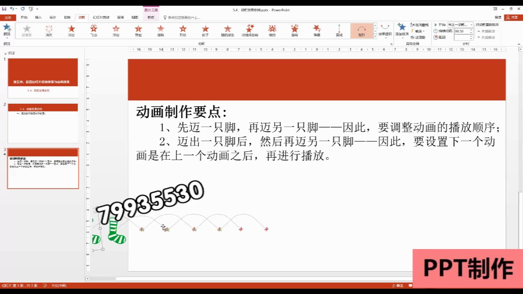Image resolution: width=523 pixels, height=294 pixels.
Task: Click the 登录 (Sign in) link
Action: click(x=498, y=18)
